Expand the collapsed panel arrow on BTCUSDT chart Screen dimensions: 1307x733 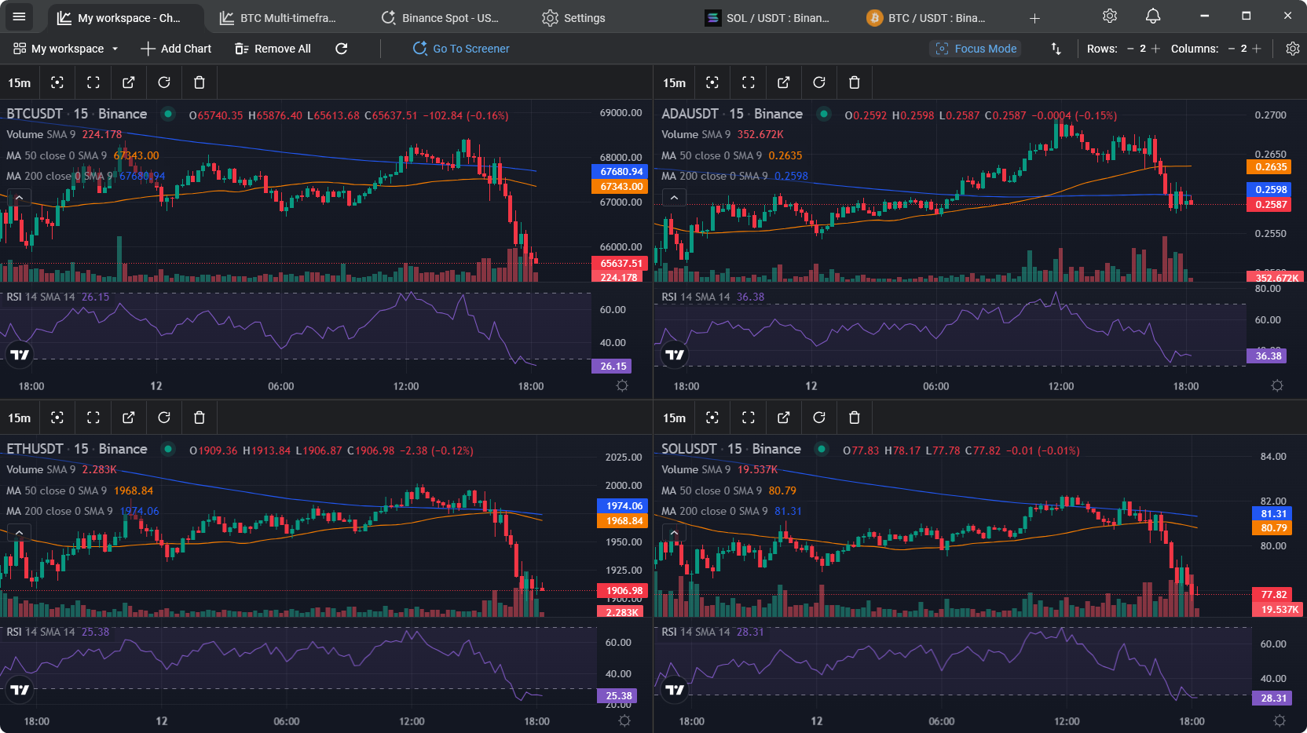[x=18, y=197]
